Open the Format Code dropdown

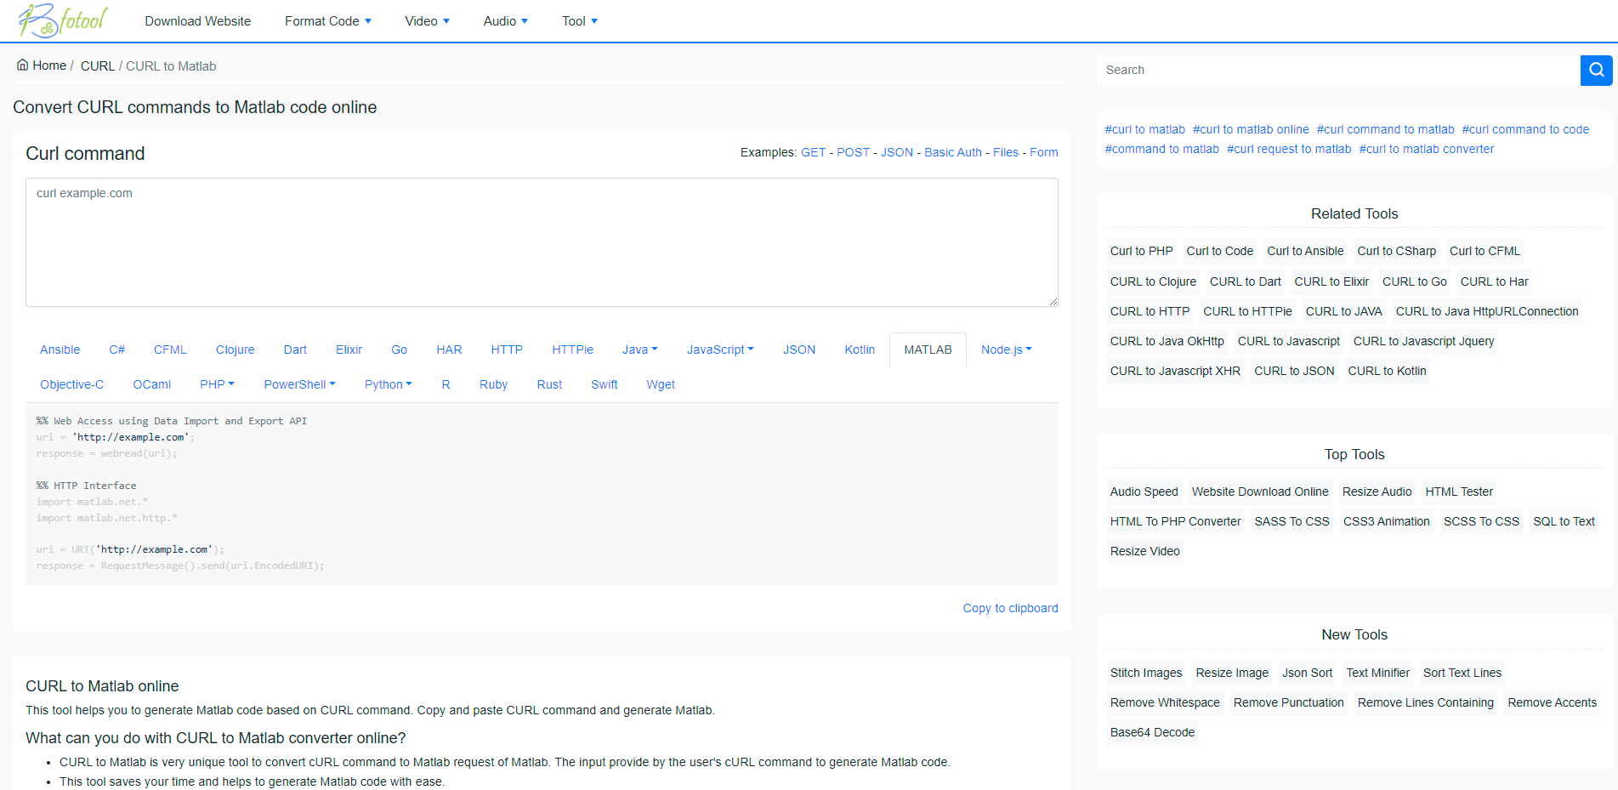328,20
